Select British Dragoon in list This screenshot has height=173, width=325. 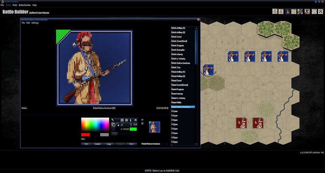click(x=177, y=46)
